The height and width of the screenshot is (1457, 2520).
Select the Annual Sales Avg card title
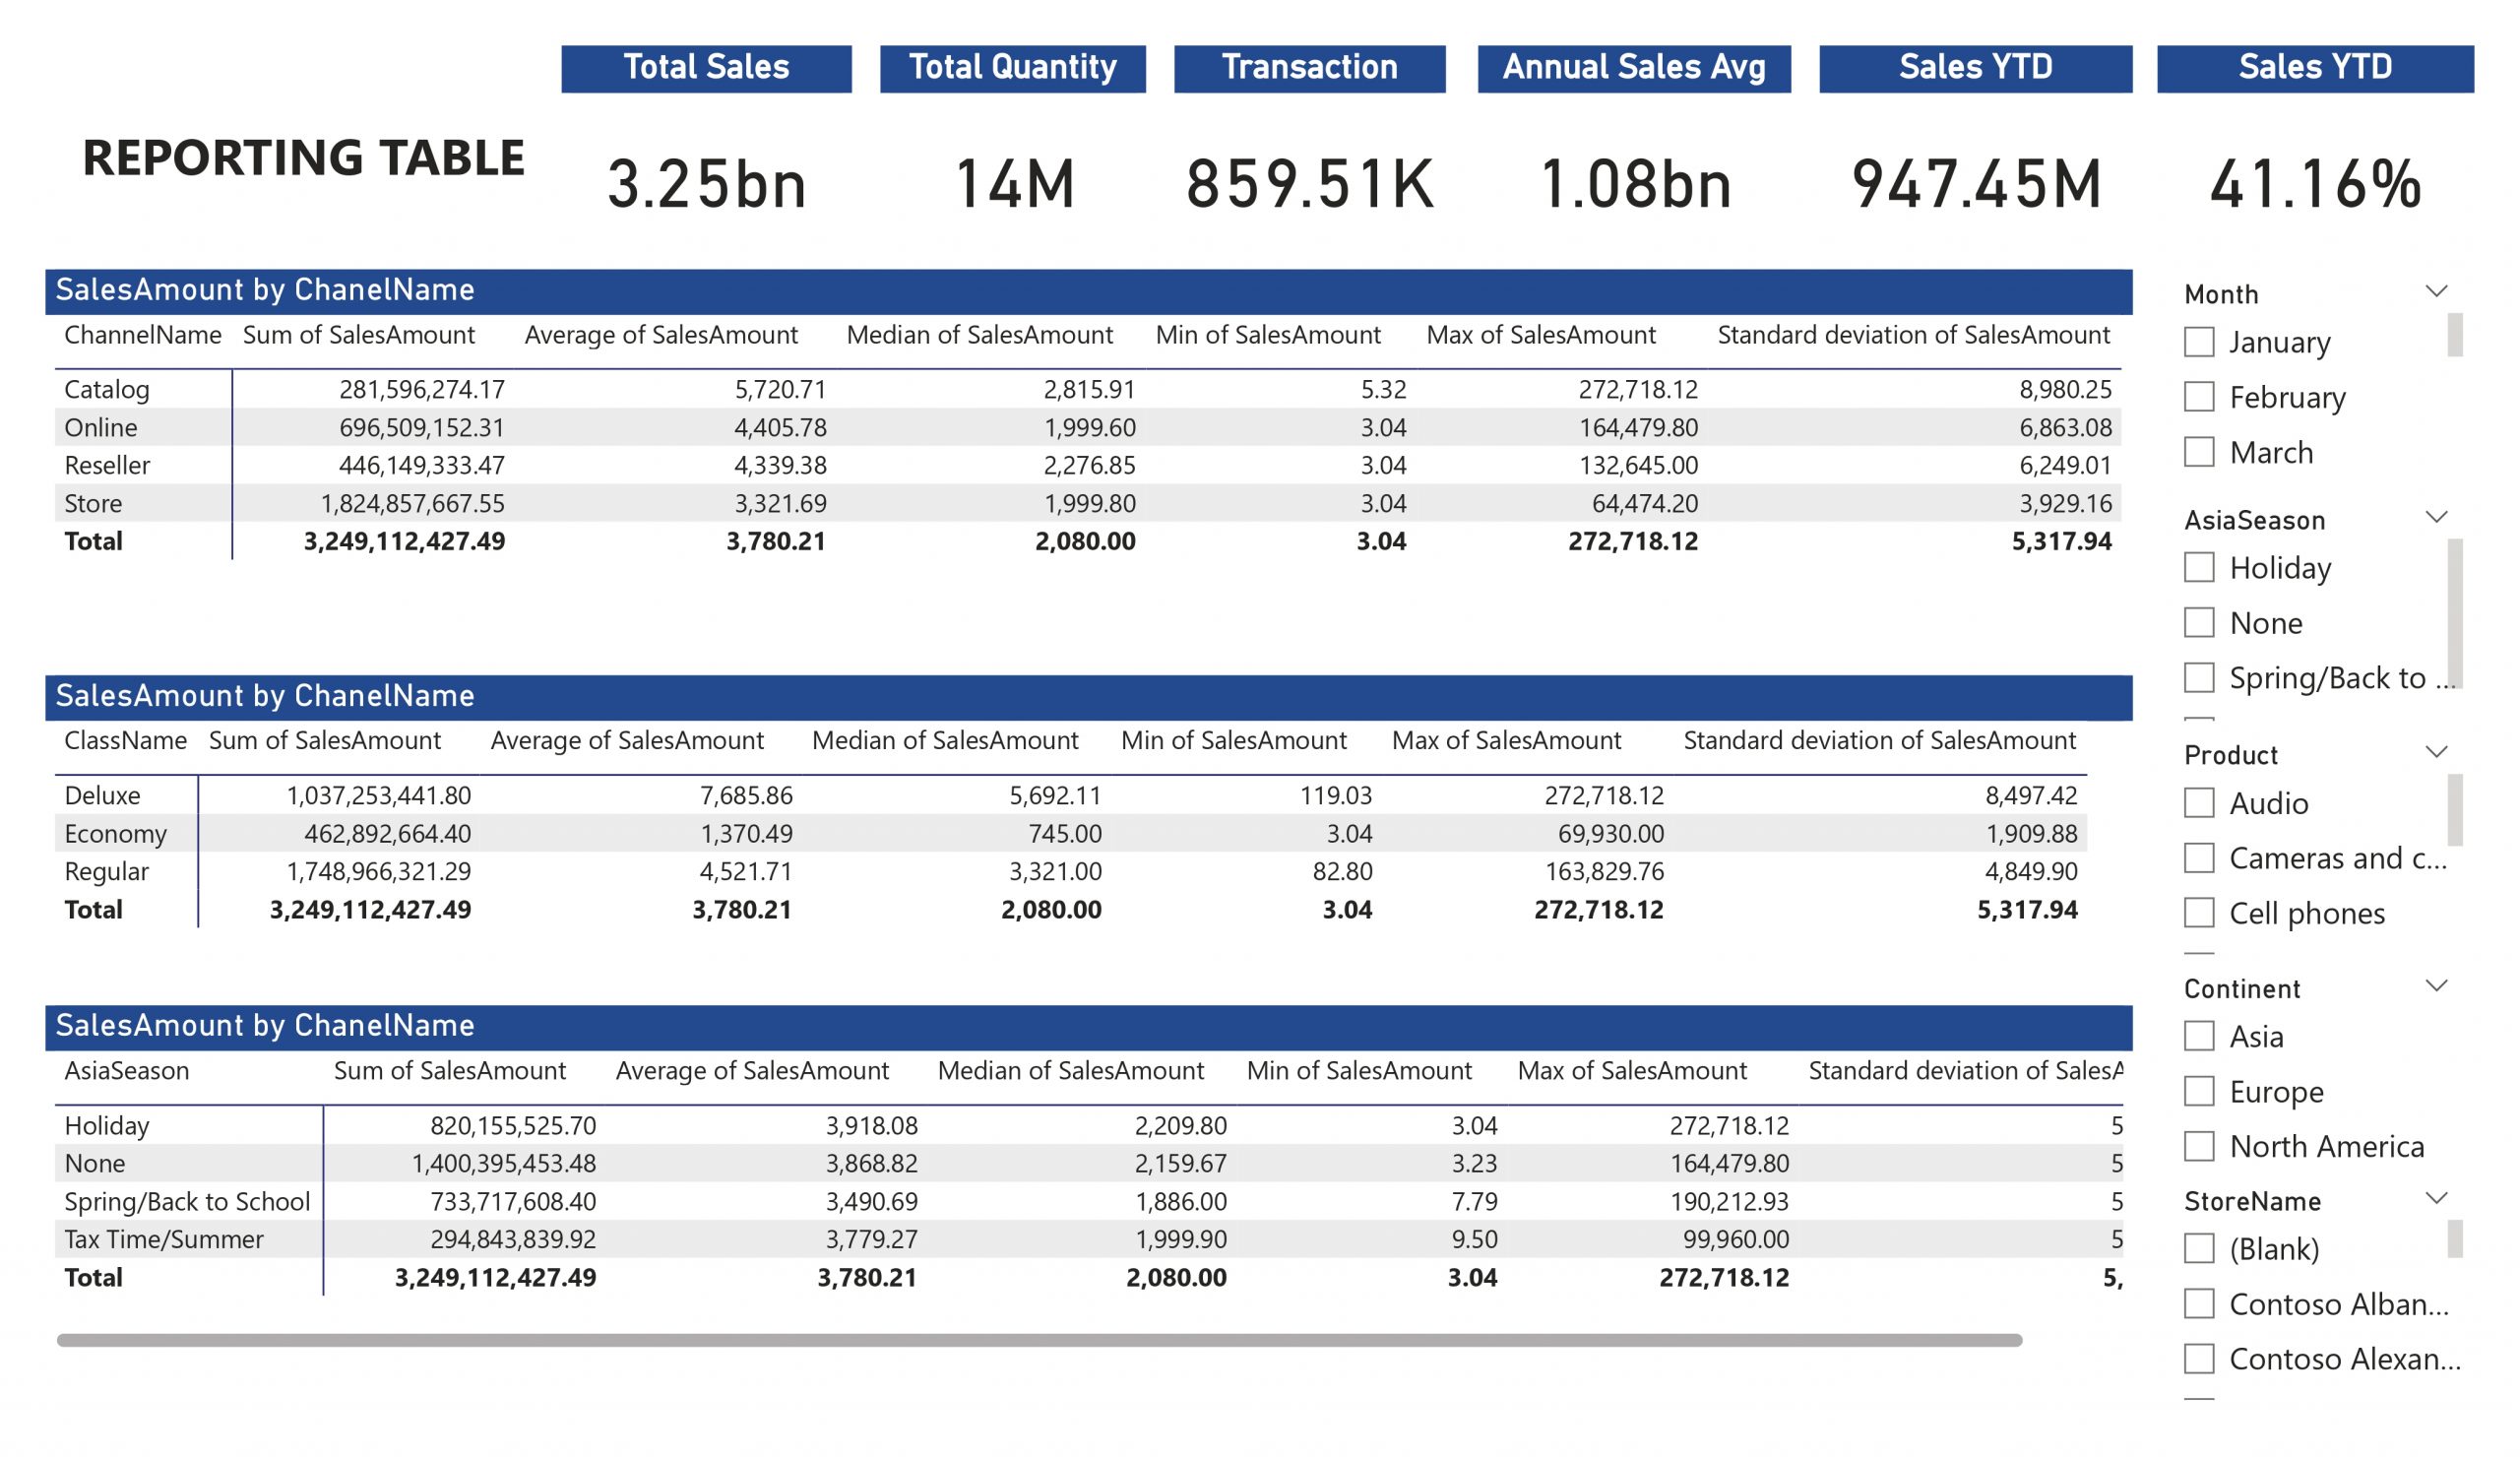1633,67
